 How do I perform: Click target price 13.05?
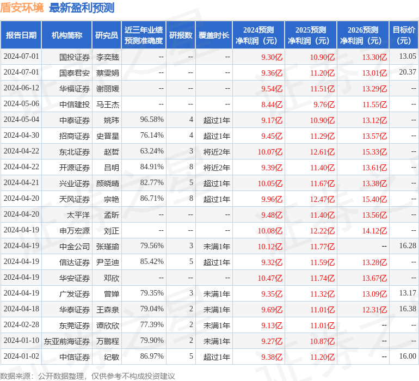point(408,57)
